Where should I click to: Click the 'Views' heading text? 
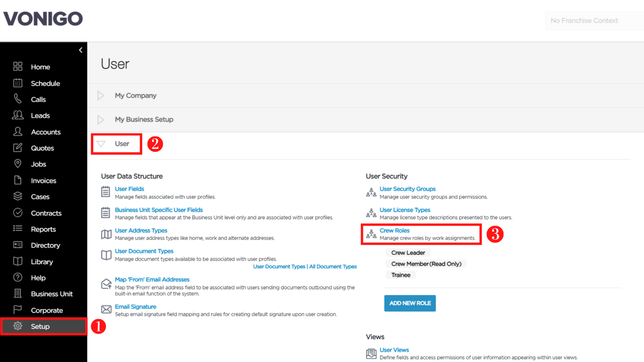tap(375, 337)
